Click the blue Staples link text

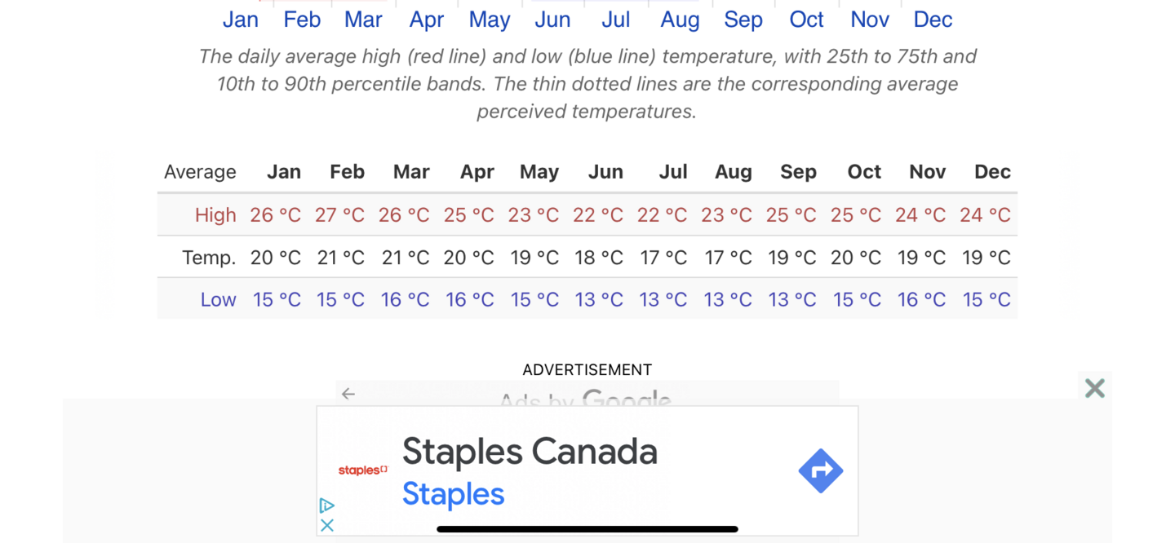point(453,494)
